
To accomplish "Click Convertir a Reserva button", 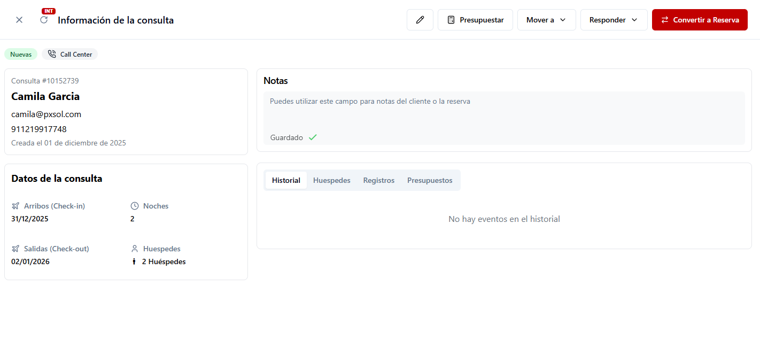I will coord(700,20).
